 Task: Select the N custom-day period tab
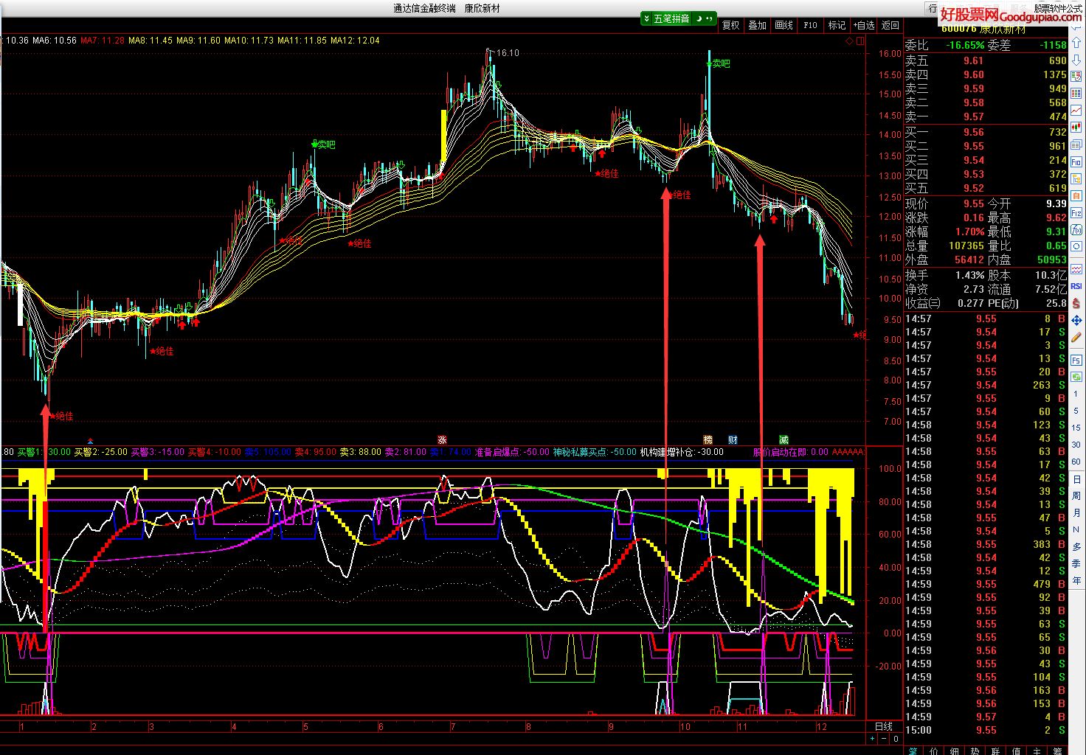click(x=1076, y=529)
